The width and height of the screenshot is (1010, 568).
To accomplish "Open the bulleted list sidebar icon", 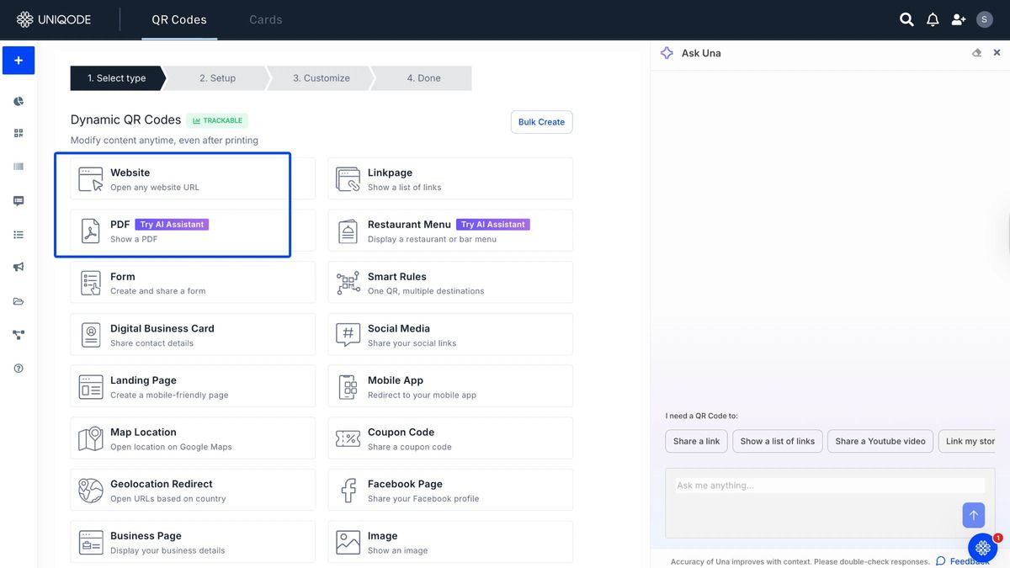I will 19,235.
